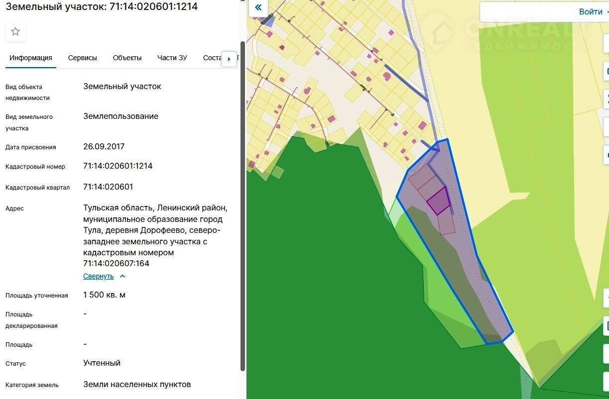Switch to the Сервисы tab

(x=83, y=58)
